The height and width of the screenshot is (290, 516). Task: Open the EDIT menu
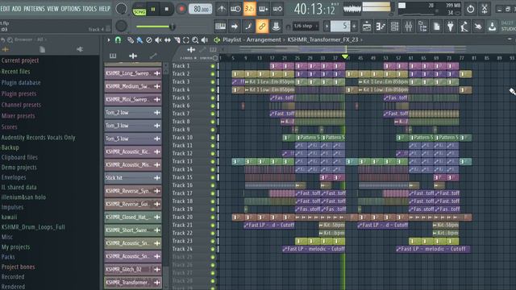5,9
